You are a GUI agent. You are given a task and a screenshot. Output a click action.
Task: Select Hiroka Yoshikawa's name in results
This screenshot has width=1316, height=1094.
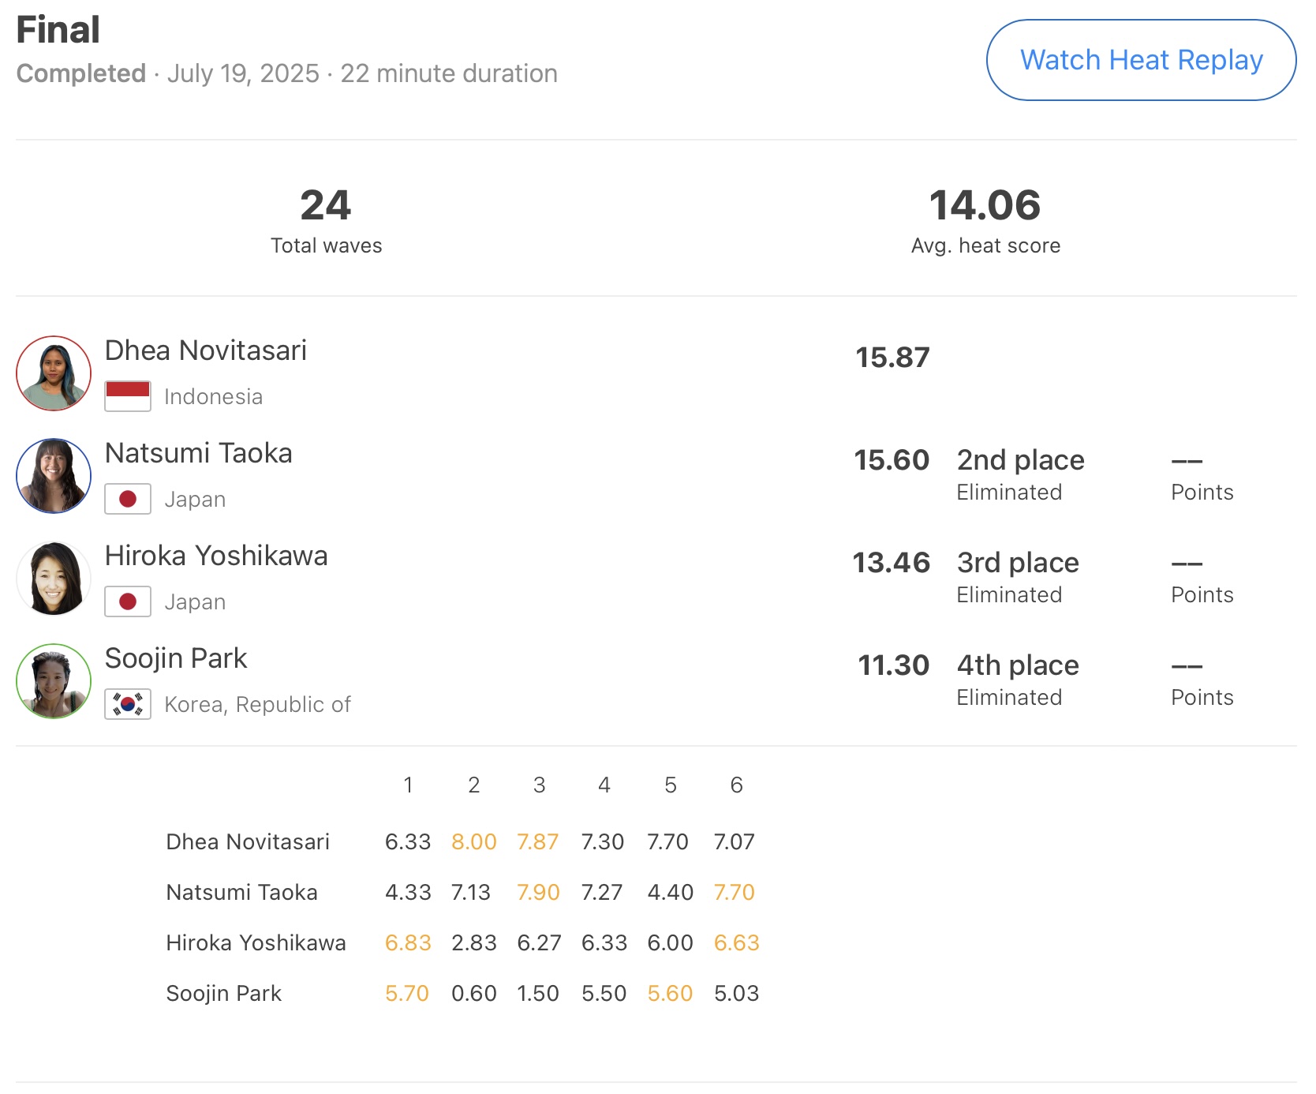[215, 556]
